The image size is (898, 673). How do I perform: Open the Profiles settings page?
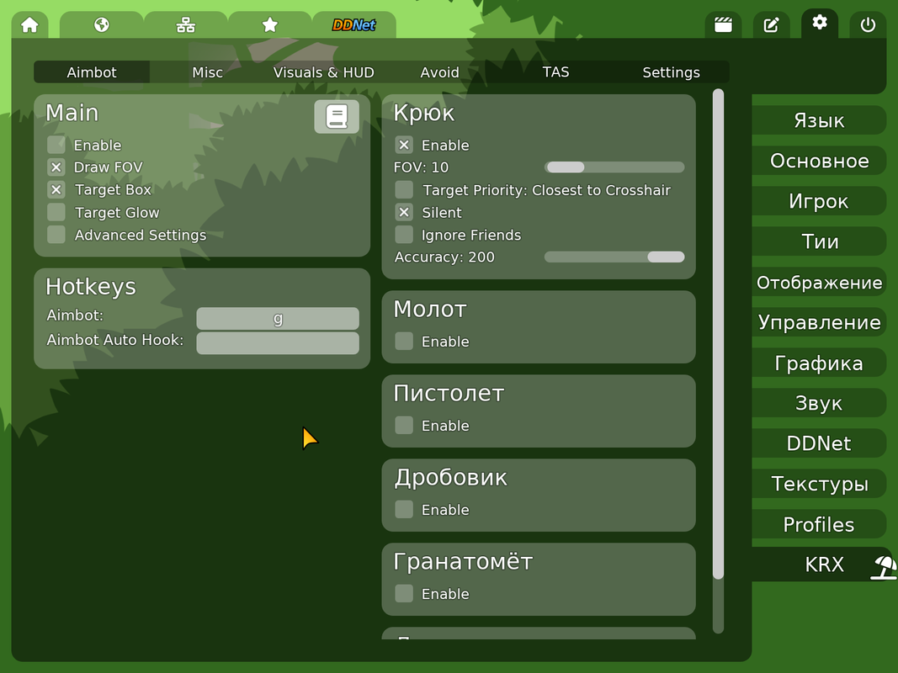click(x=819, y=524)
